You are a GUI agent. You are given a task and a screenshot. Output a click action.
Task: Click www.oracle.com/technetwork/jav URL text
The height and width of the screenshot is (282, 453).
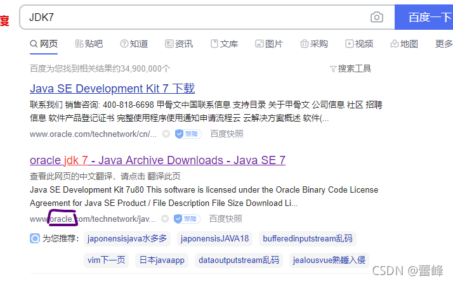point(93,219)
